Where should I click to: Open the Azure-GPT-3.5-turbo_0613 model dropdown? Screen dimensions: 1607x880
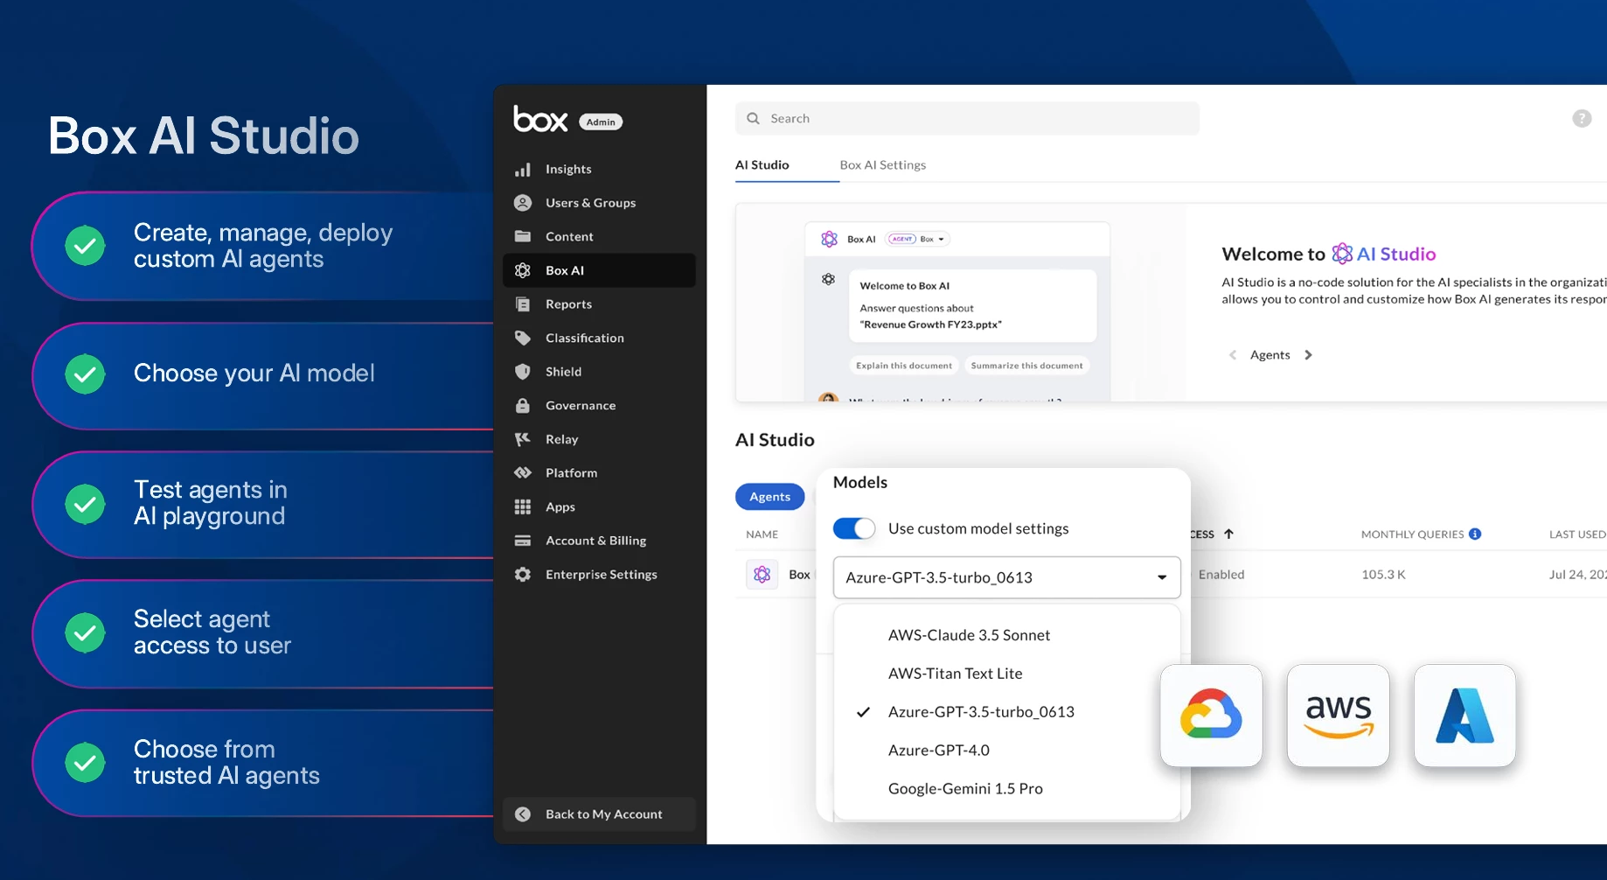tap(1006, 577)
